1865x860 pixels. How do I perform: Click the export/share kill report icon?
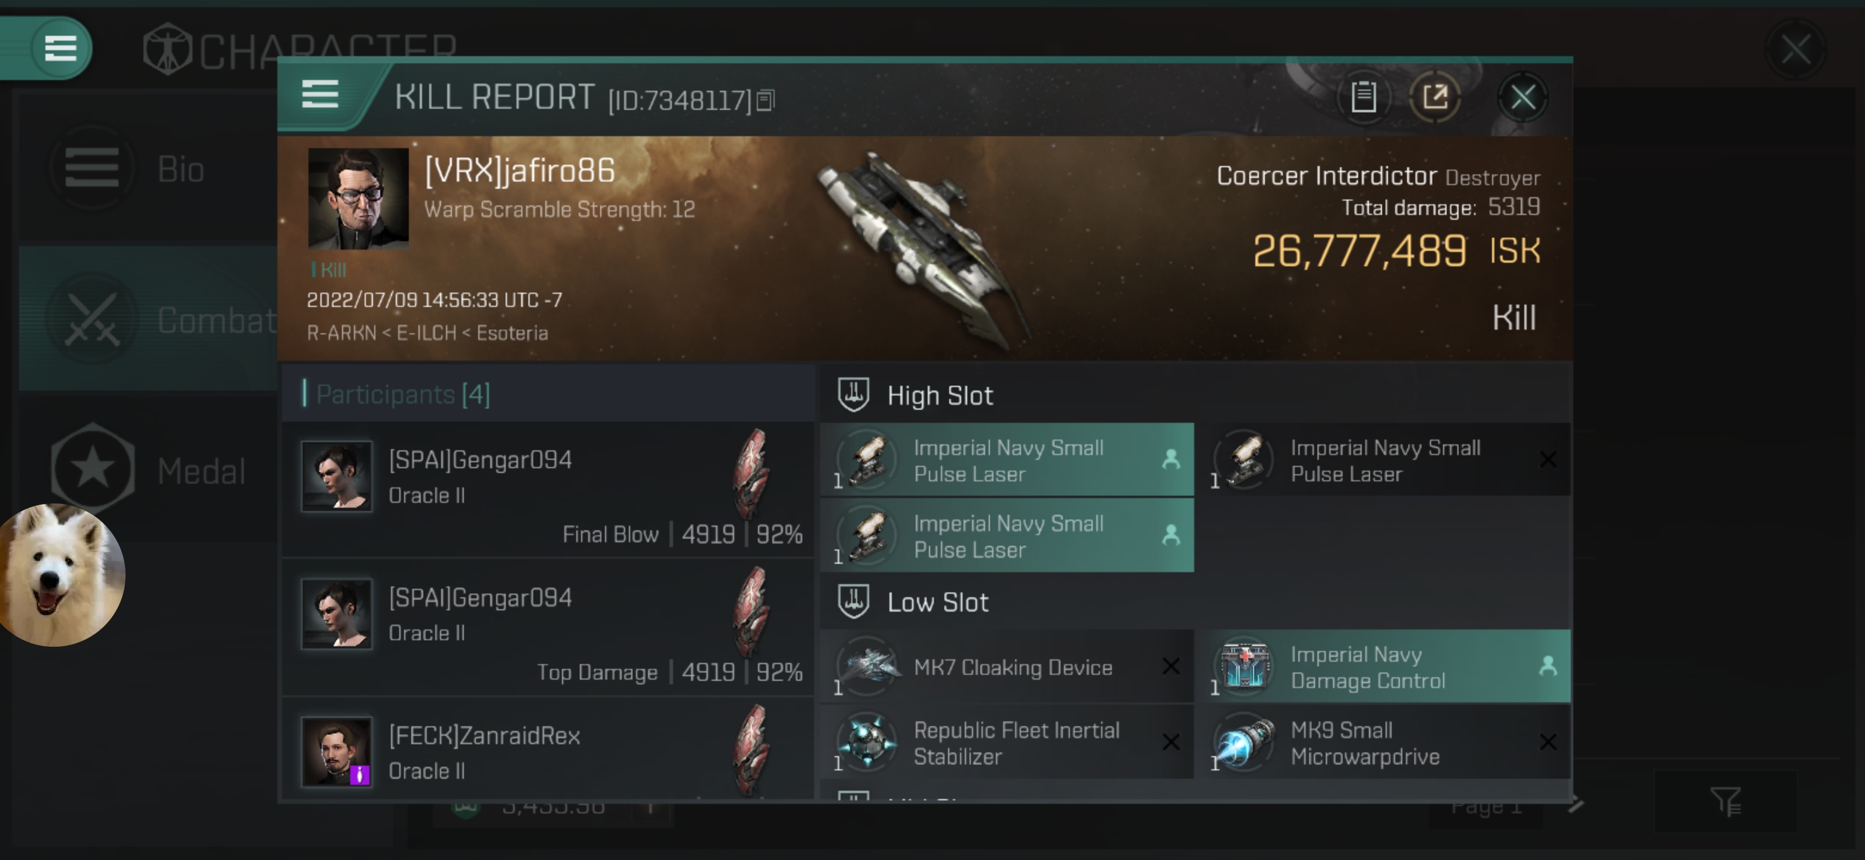click(x=1436, y=97)
